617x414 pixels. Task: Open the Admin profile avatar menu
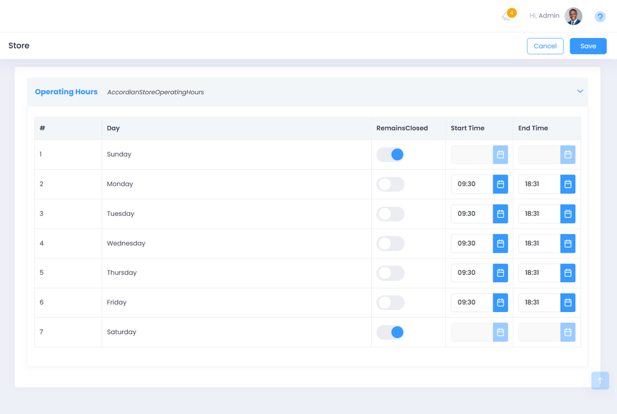[x=573, y=16]
